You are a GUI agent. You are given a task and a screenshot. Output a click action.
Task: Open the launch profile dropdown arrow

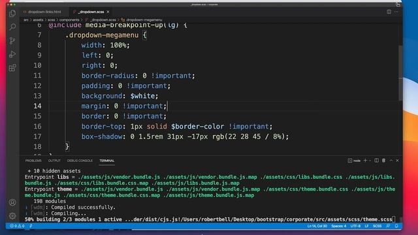point(370,161)
